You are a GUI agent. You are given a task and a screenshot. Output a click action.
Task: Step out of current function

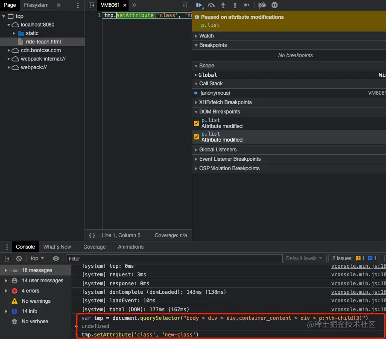[235, 5]
